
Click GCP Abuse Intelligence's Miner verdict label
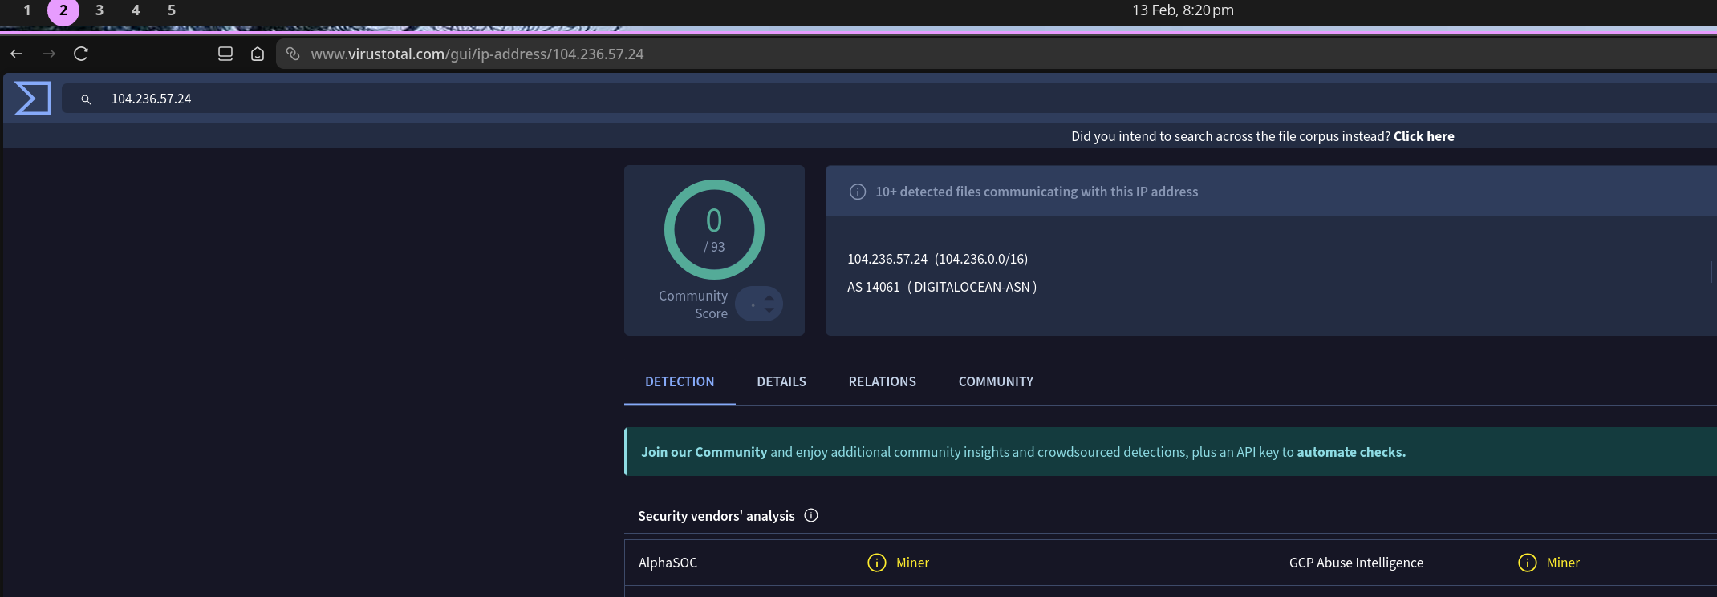coord(1563,563)
